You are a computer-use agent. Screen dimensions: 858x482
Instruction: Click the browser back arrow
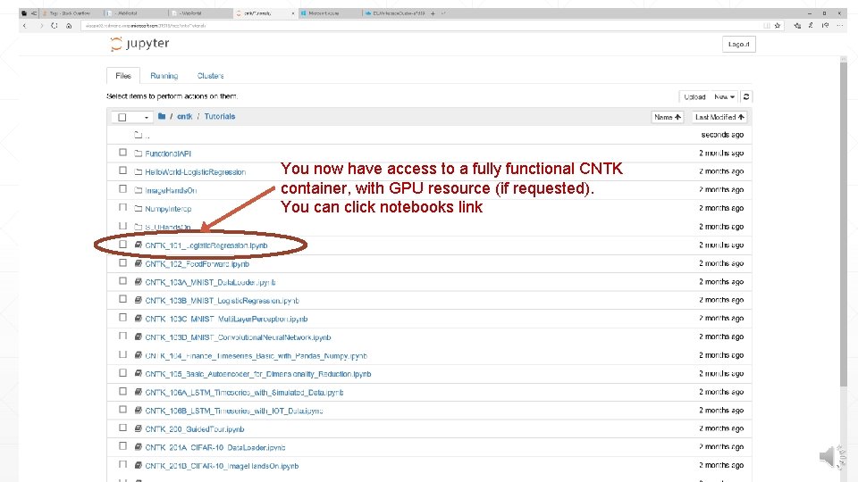coord(25,26)
